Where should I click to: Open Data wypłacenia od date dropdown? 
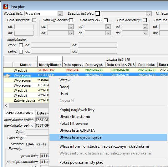tap(71, 27)
